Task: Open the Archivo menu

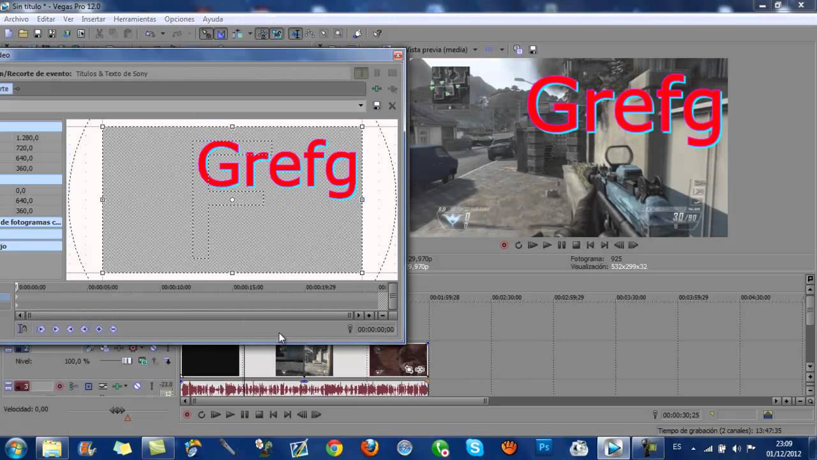Action: (x=16, y=19)
